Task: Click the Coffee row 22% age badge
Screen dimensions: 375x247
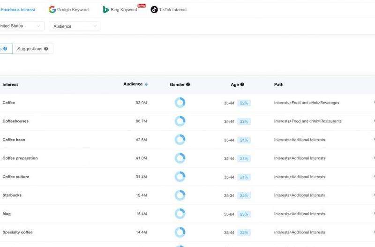Action: tap(244, 103)
